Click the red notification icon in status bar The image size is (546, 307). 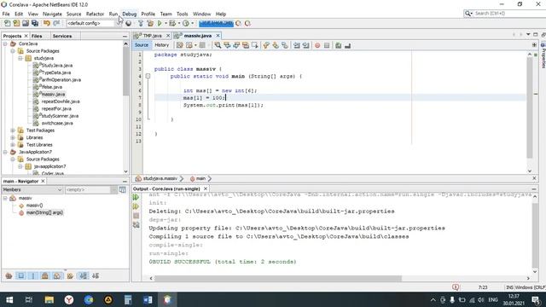[x=455, y=287]
